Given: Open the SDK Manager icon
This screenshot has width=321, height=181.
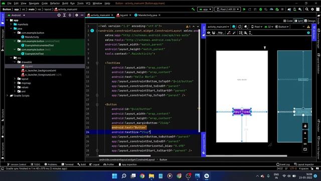Looking at the screenshot, I should pos(300,9).
